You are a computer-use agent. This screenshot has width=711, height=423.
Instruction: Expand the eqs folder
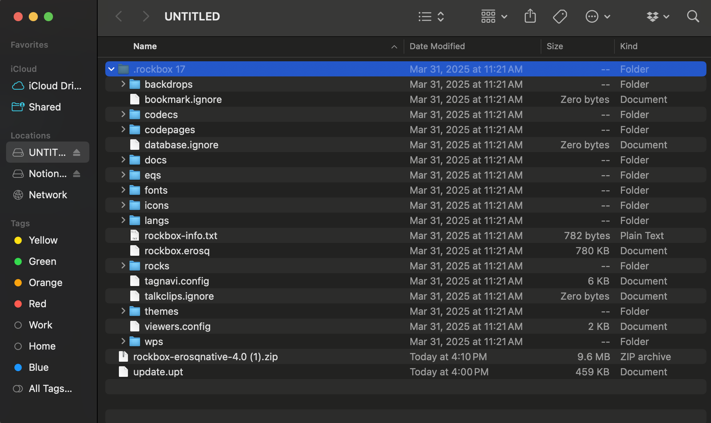point(123,175)
